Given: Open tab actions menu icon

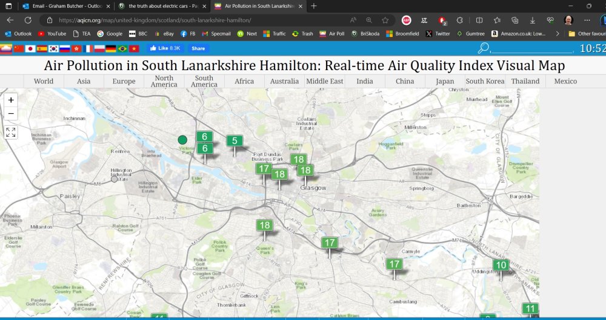Looking at the screenshot, I should 8,6.
